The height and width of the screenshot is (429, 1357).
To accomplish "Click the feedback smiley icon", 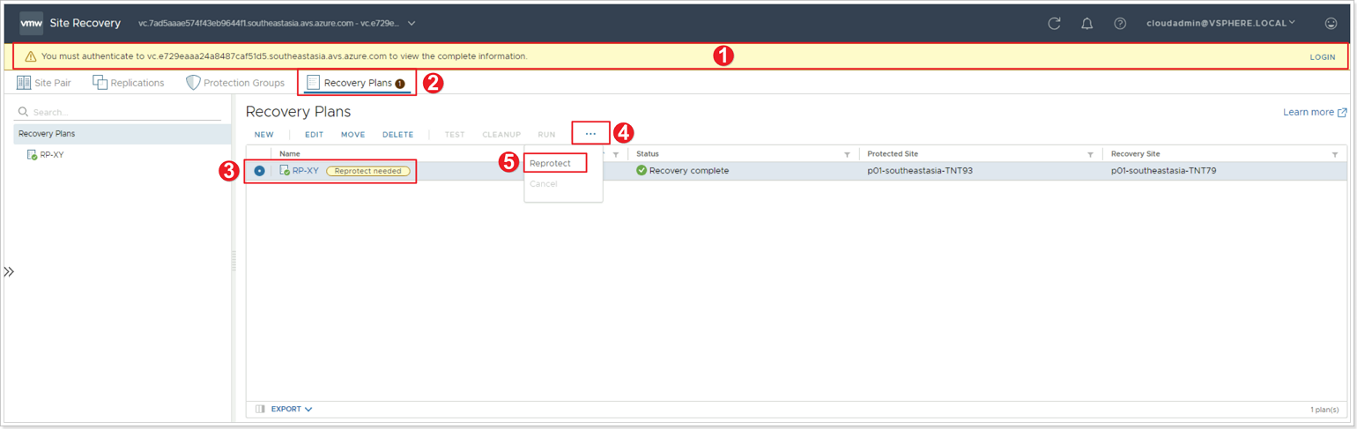I will pyautogui.click(x=1331, y=24).
